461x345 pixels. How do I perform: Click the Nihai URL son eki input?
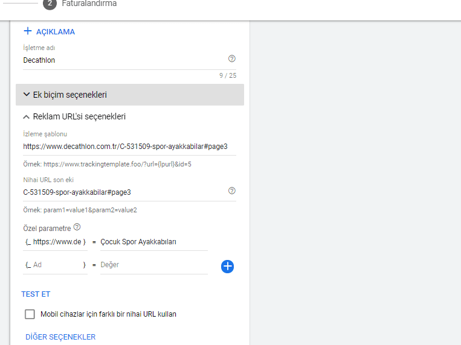click(x=121, y=192)
